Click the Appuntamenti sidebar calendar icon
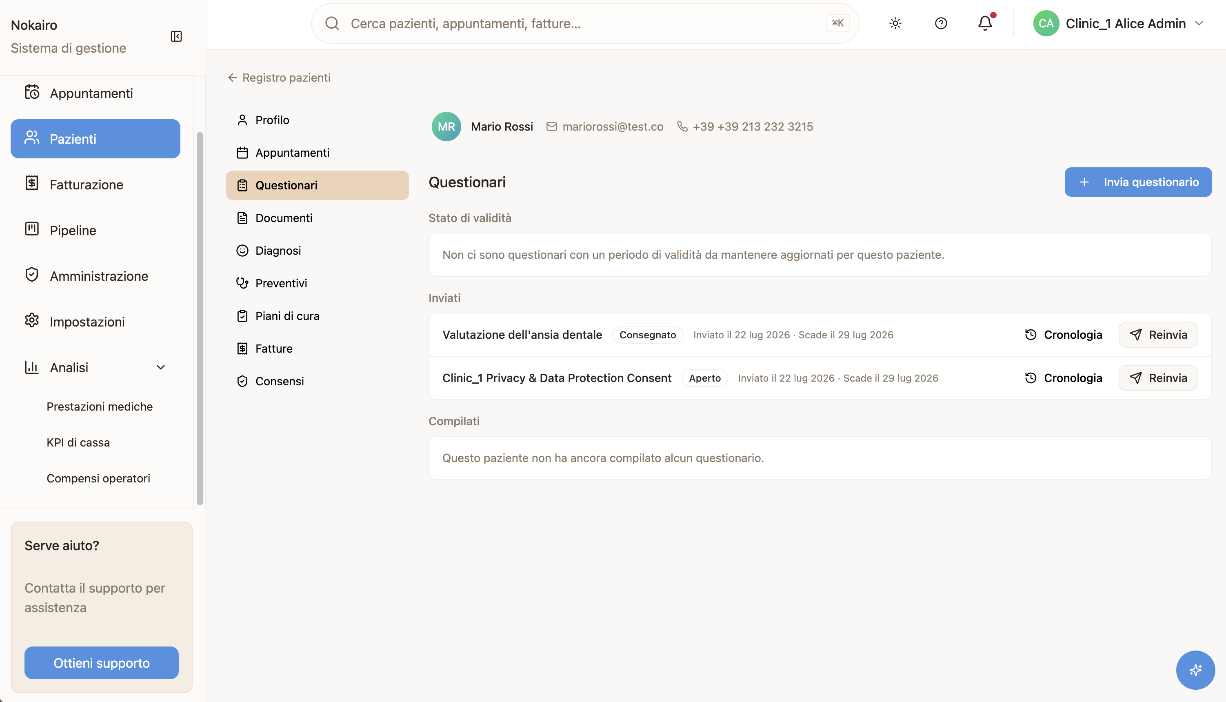The image size is (1226, 702). pos(32,92)
